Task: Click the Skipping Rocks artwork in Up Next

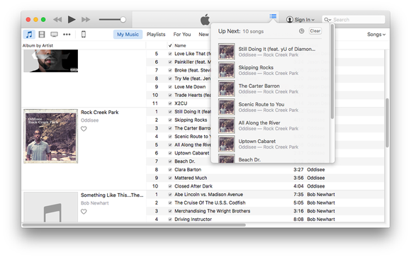Action: tap(227, 70)
